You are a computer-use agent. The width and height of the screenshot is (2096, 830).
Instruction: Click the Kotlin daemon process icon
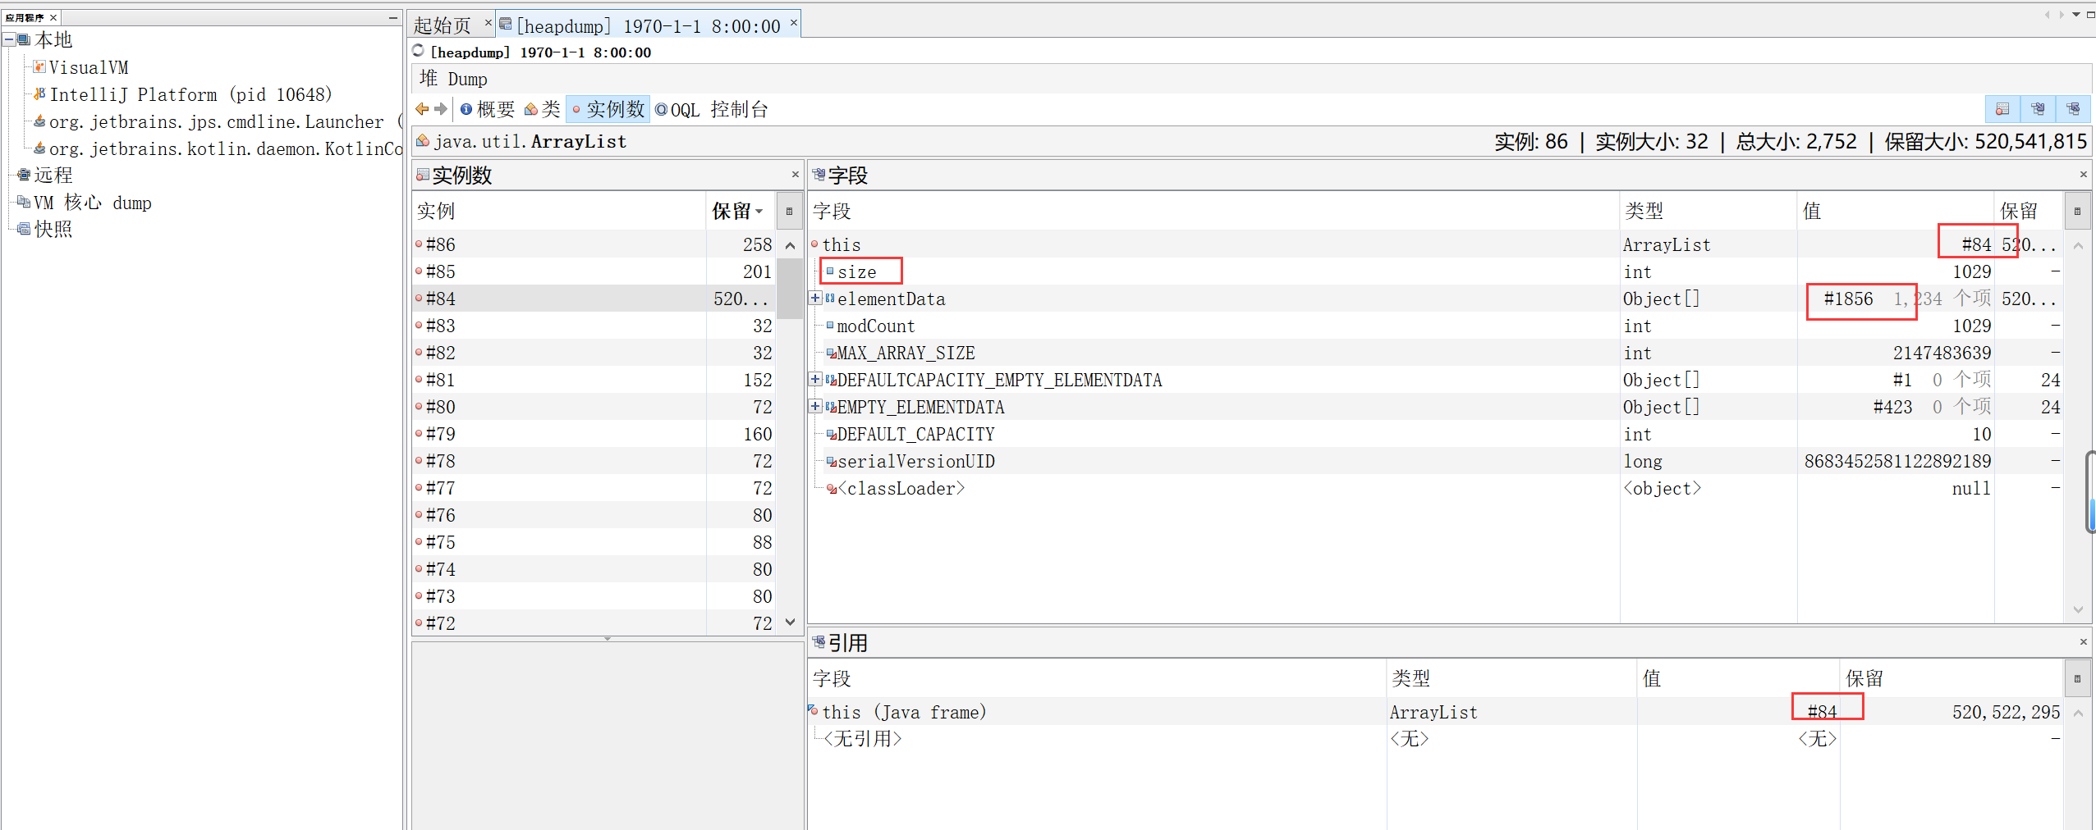tap(39, 148)
